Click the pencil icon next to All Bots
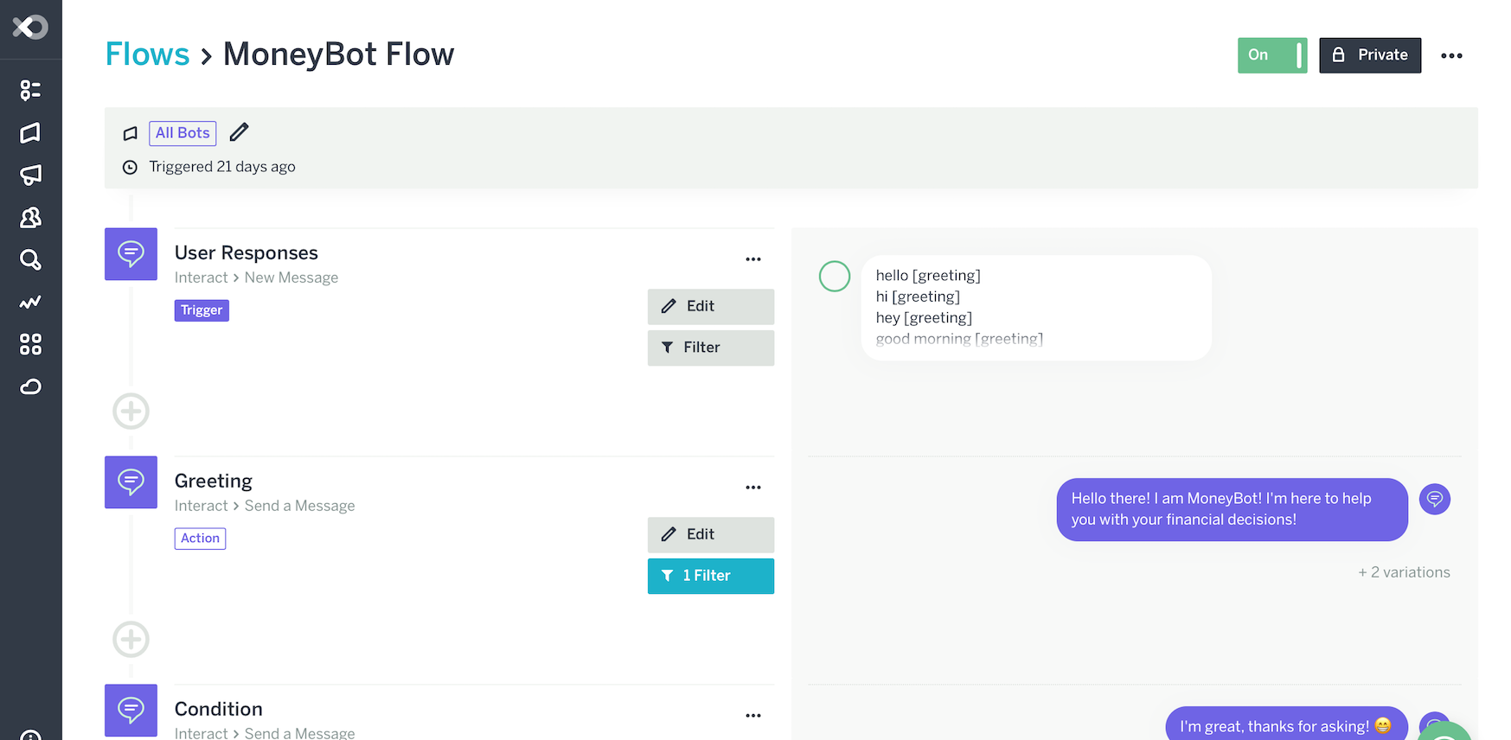 (x=240, y=132)
